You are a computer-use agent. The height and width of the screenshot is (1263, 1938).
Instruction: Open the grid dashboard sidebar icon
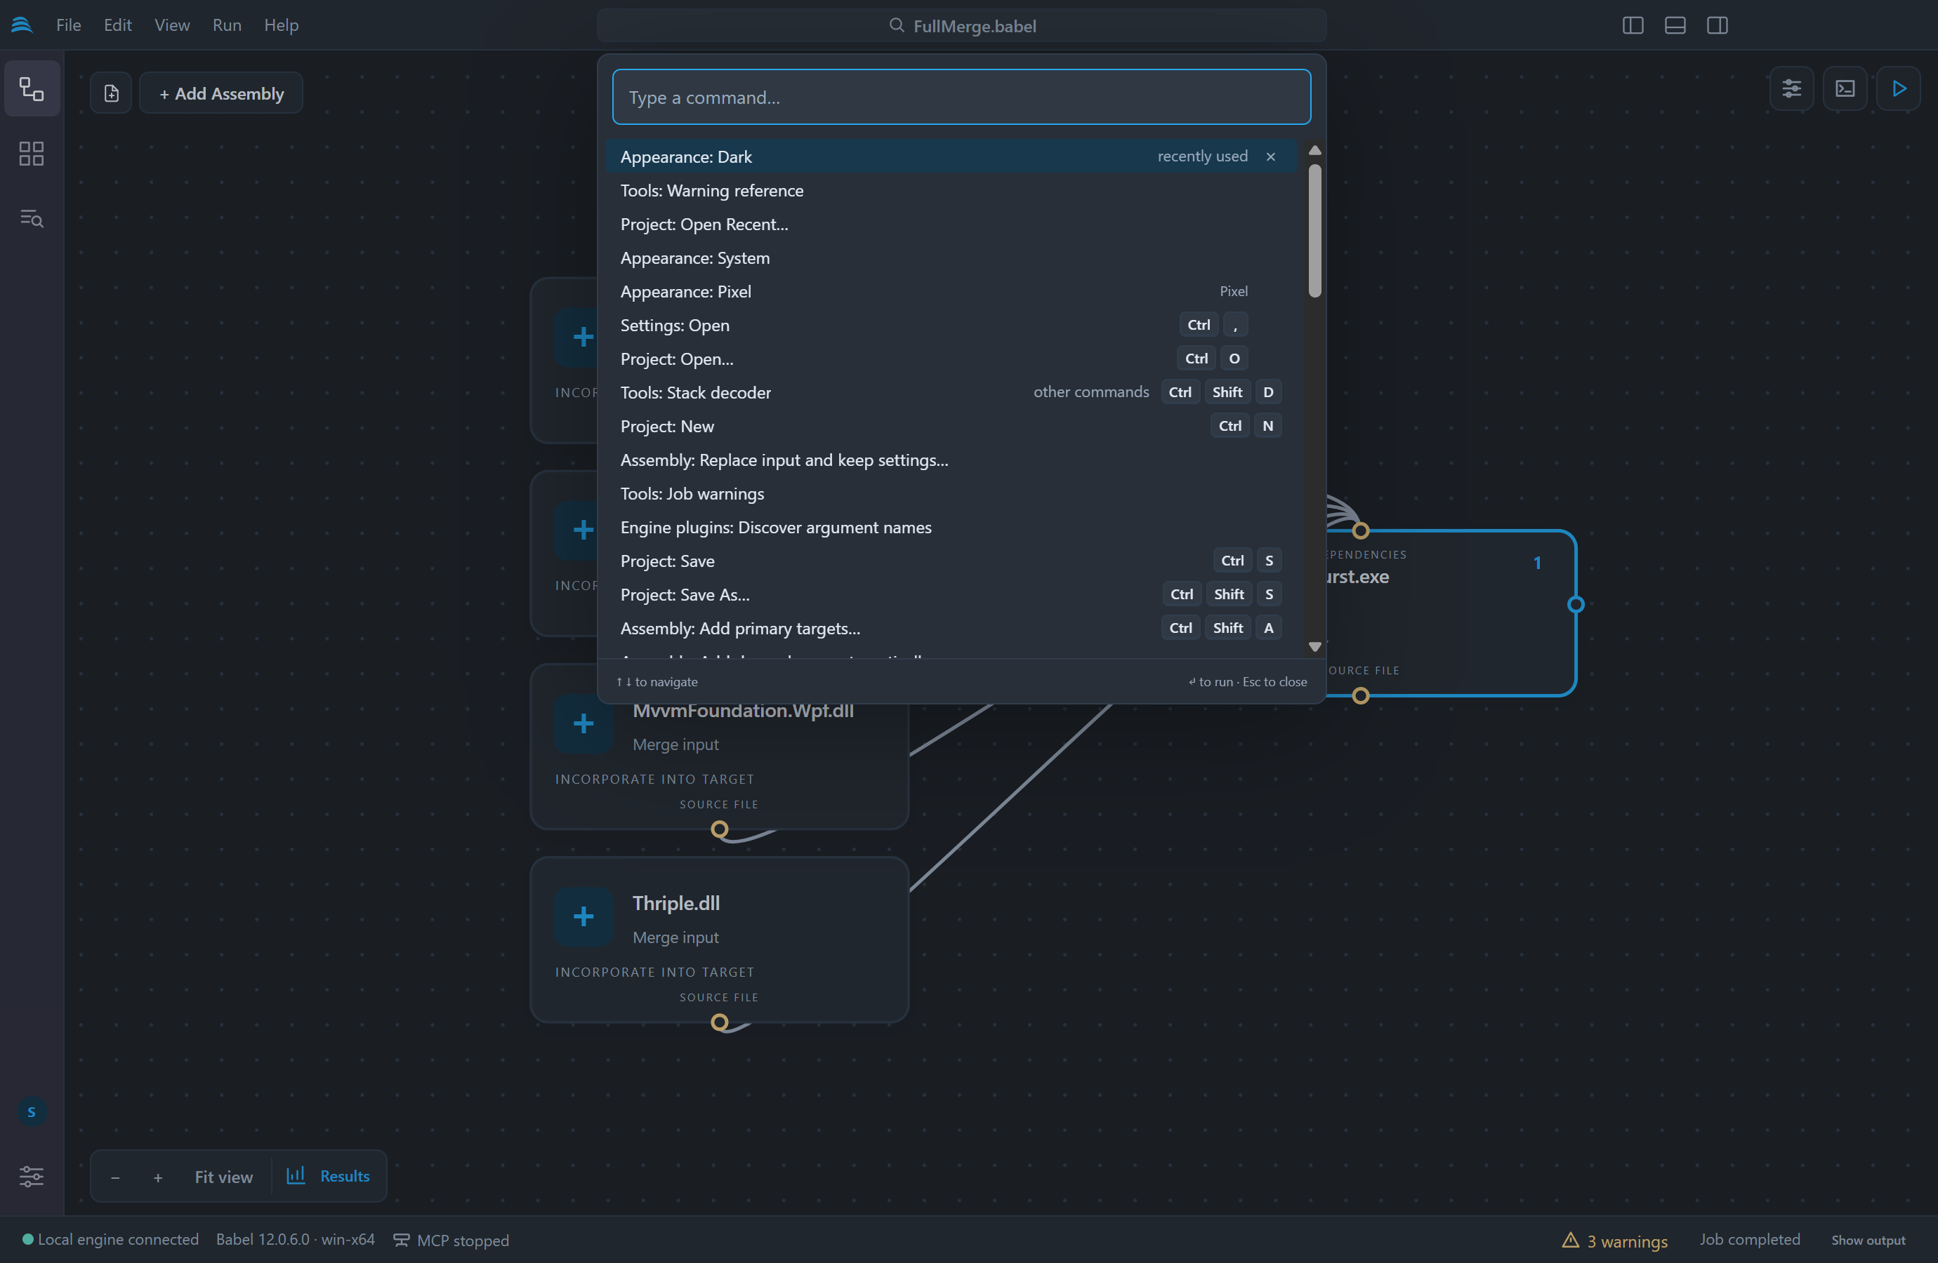(x=32, y=154)
